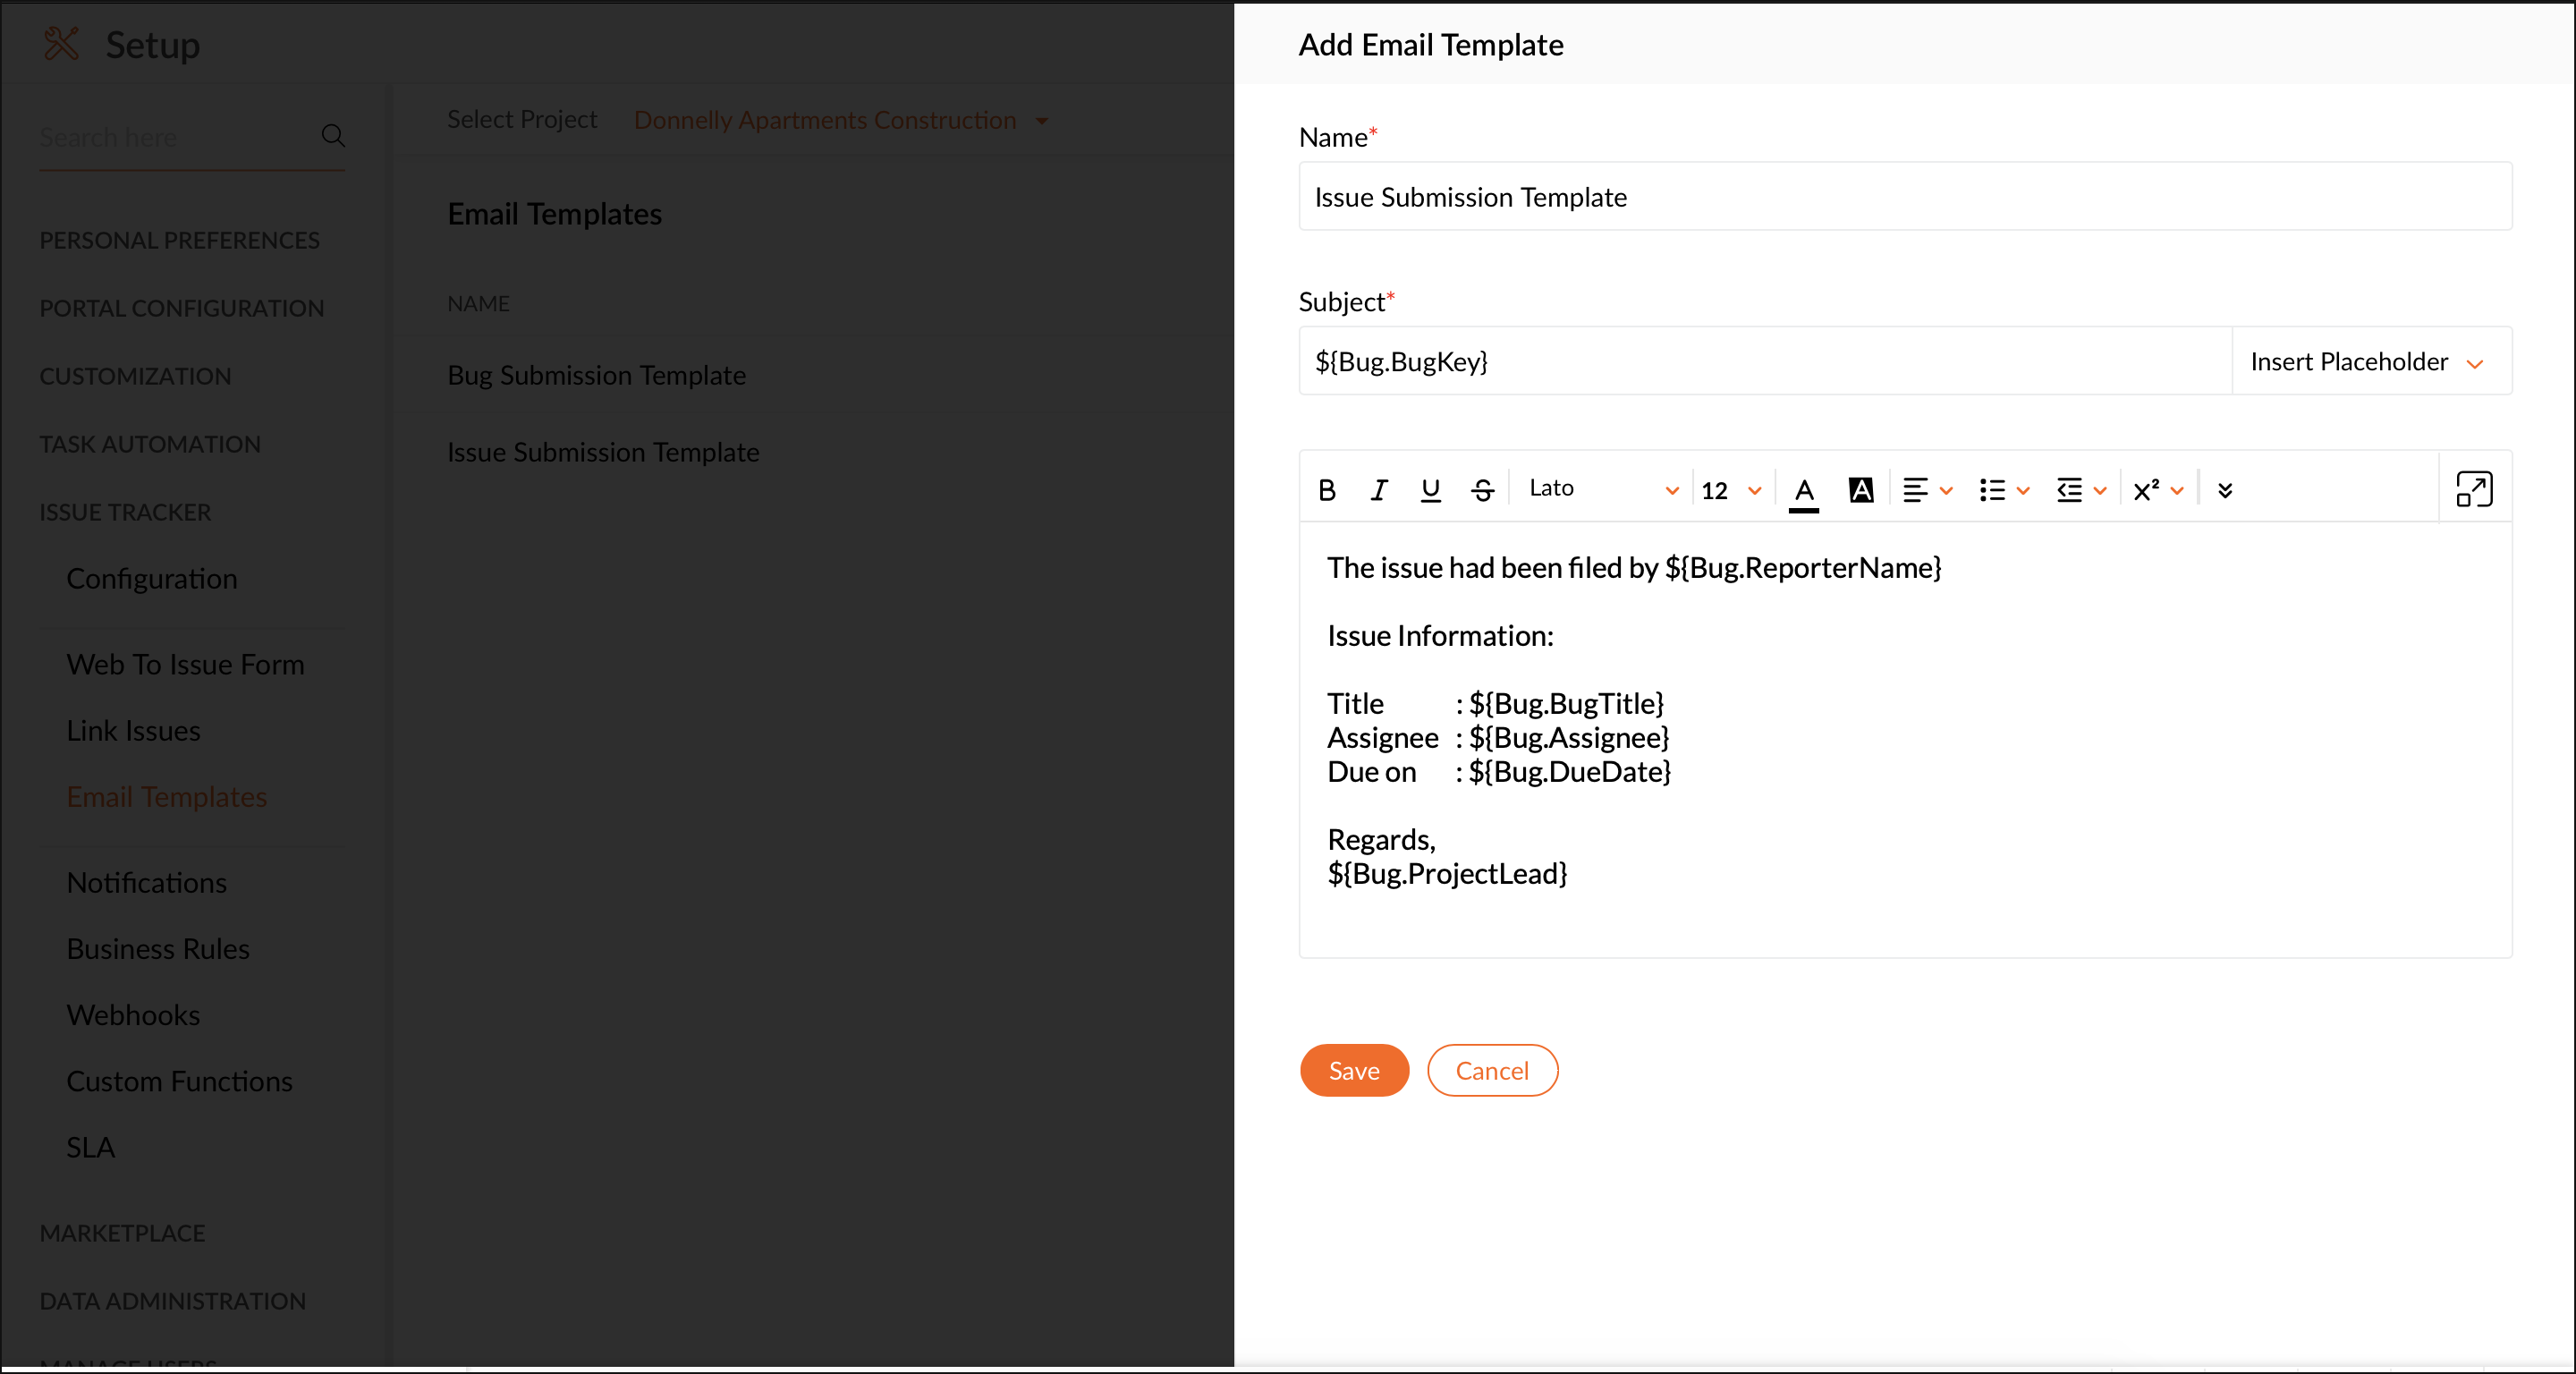Viewport: 2576px width, 1374px height.
Task: Show more toolbar options double chevron
Action: click(x=2224, y=490)
